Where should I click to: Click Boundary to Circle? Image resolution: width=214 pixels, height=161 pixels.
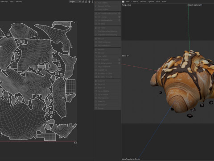107,73
